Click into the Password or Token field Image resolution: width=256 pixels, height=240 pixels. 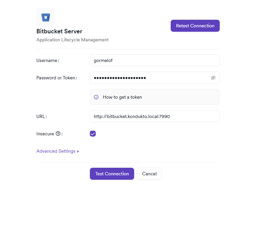coord(150,78)
